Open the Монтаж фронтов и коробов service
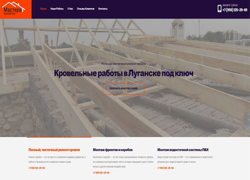The width and height of the screenshot is (250, 180). tap(113, 150)
